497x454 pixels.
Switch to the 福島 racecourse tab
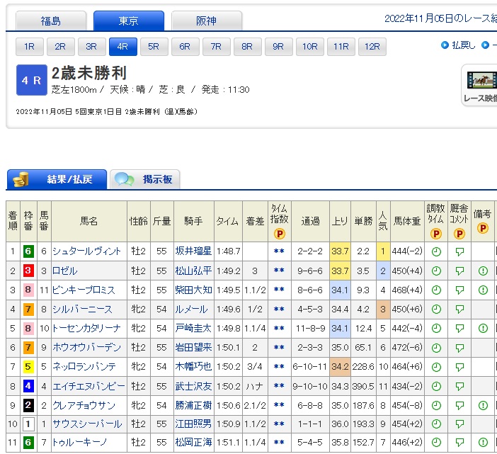click(x=51, y=21)
